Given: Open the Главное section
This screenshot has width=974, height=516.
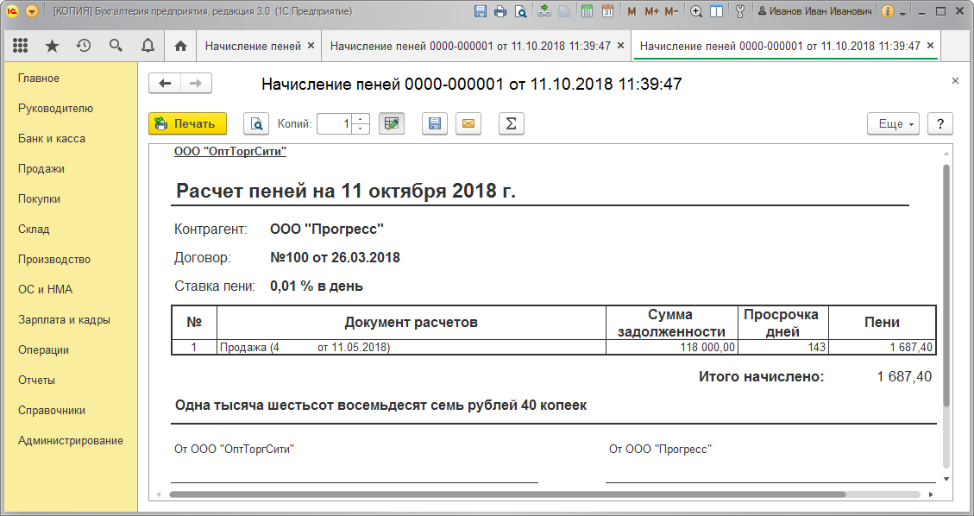Looking at the screenshot, I should pos(39,79).
